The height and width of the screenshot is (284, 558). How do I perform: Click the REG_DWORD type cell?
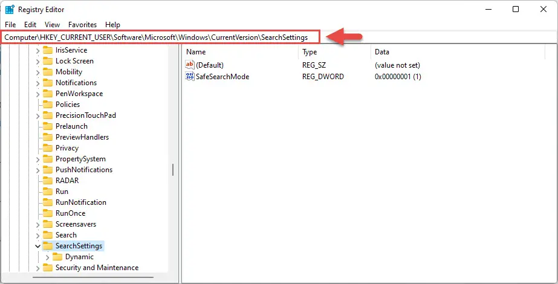point(323,77)
